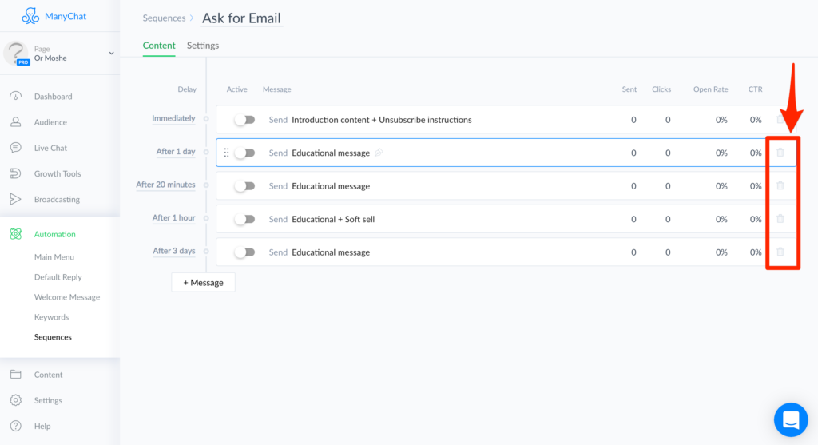Screen dimensions: 818x445
Task: Open the blue chat support bubble
Action: point(790,419)
